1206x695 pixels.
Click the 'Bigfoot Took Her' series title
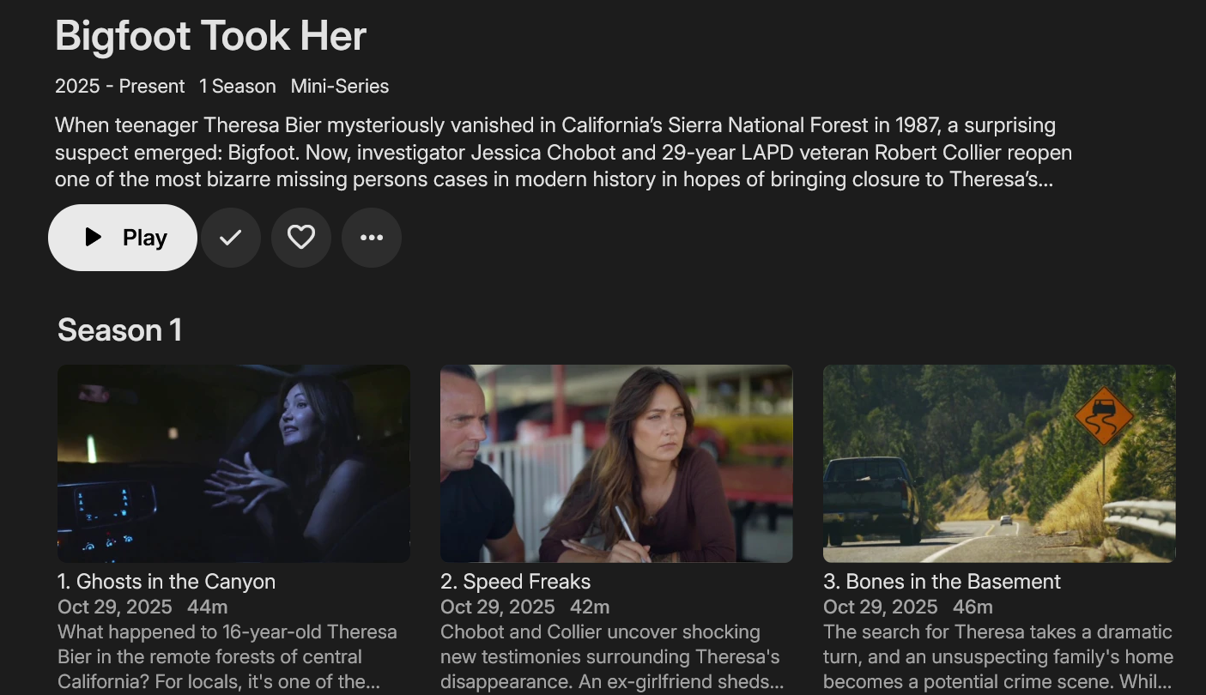(x=211, y=36)
